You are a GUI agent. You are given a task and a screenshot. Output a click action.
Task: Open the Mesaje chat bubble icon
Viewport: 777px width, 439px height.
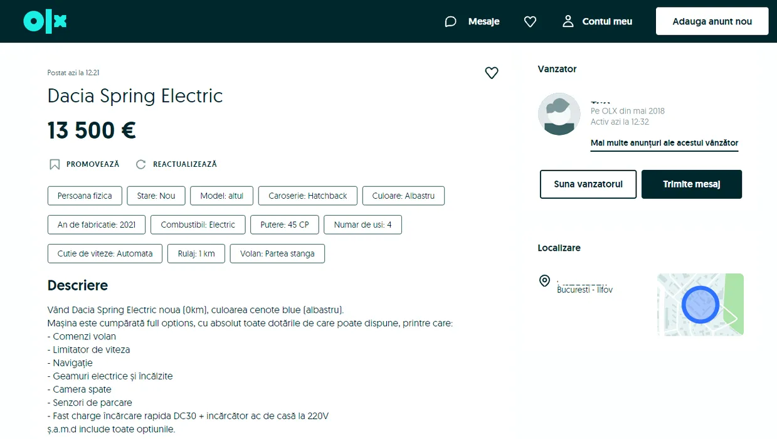coord(450,21)
